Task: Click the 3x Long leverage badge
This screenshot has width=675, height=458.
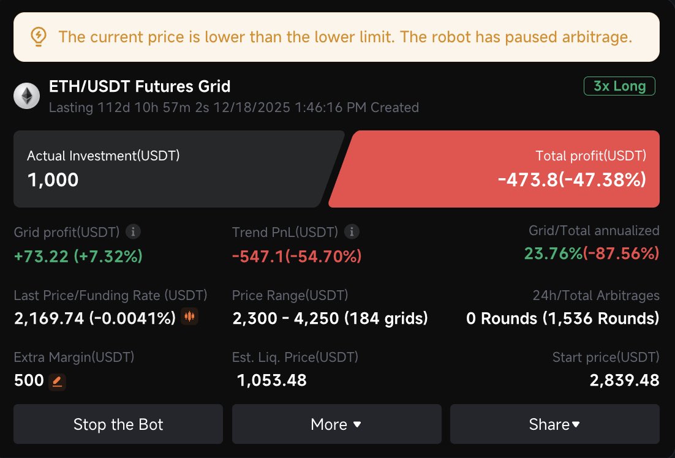Action: click(x=619, y=86)
